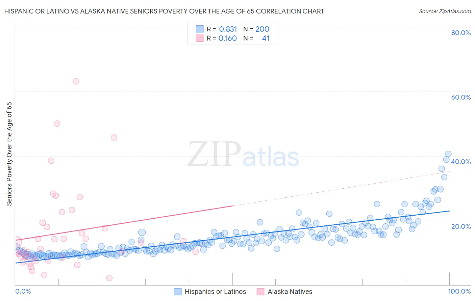Click the 80.0% y-axis label

461,33
